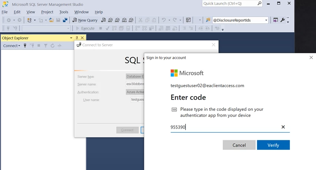Viewport: 316px width, 170px height.
Task: Click the Open File folder icon
Action: (51, 20)
